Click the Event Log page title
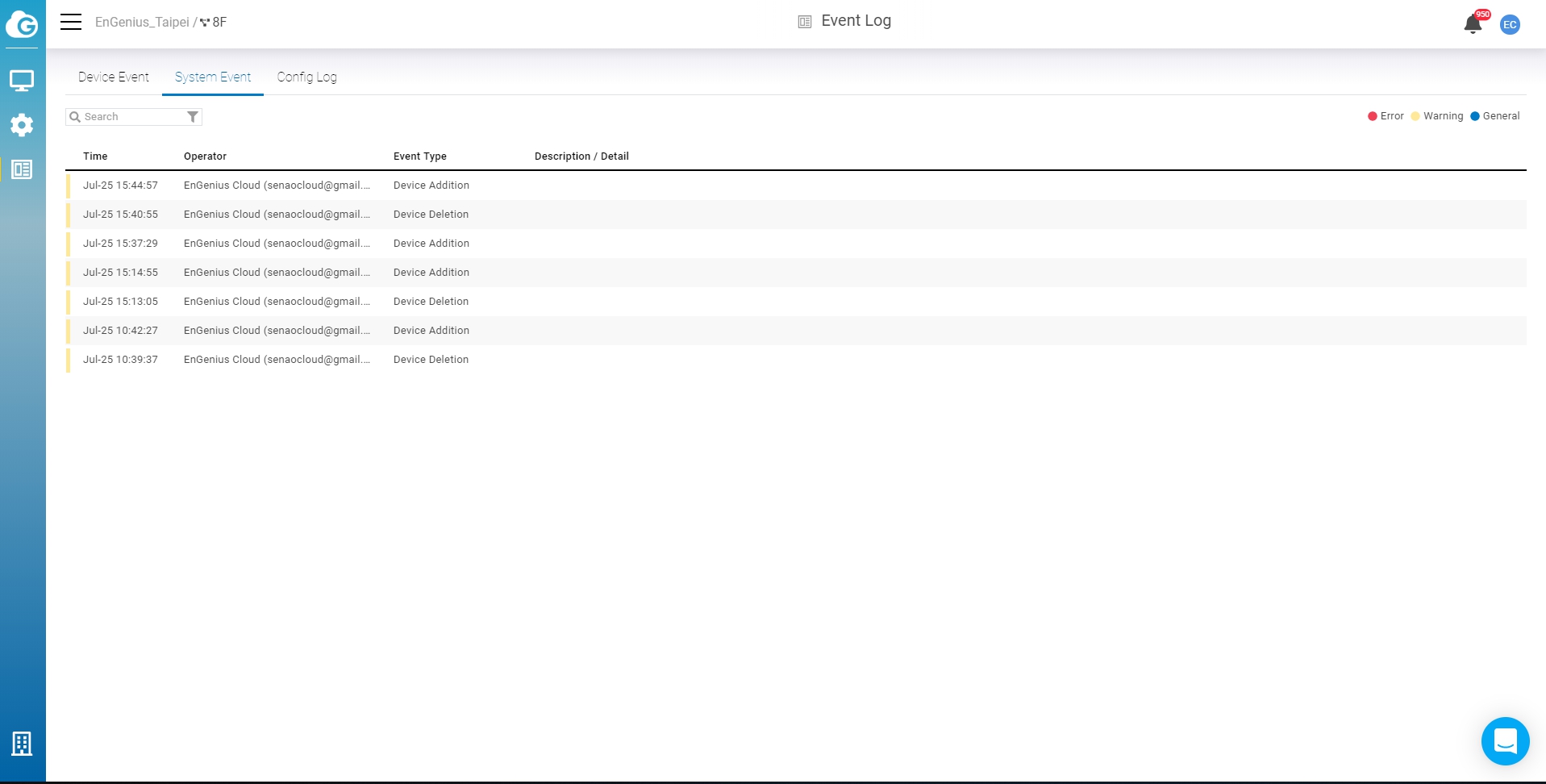The image size is (1546, 784). [x=856, y=21]
